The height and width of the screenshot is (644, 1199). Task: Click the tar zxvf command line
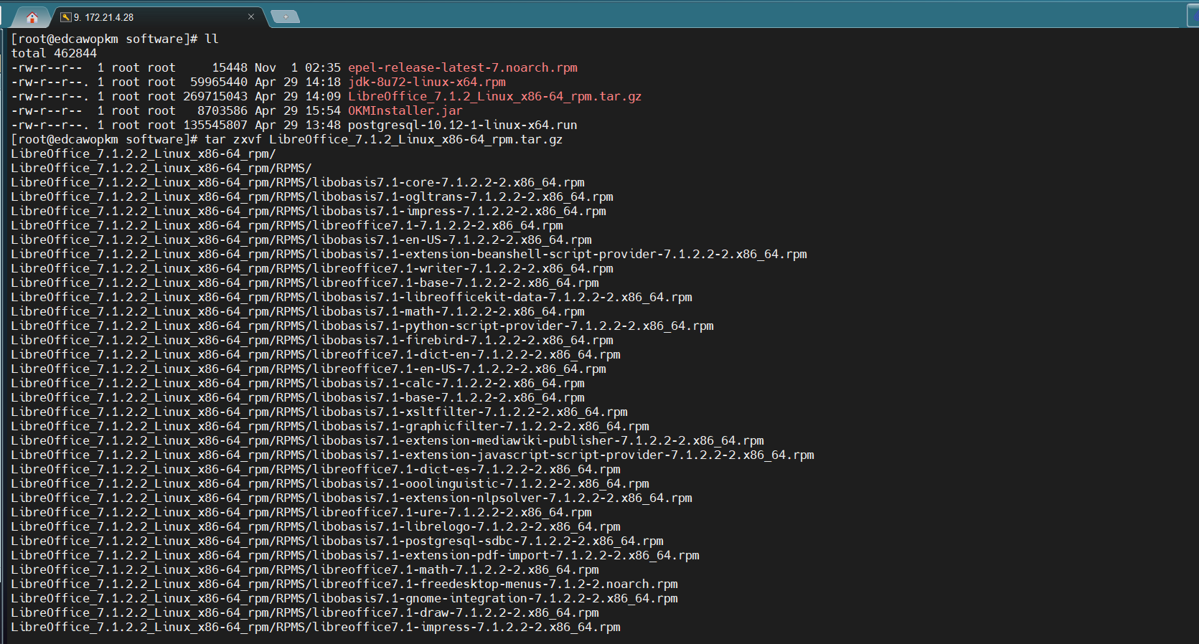click(x=287, y=139)
